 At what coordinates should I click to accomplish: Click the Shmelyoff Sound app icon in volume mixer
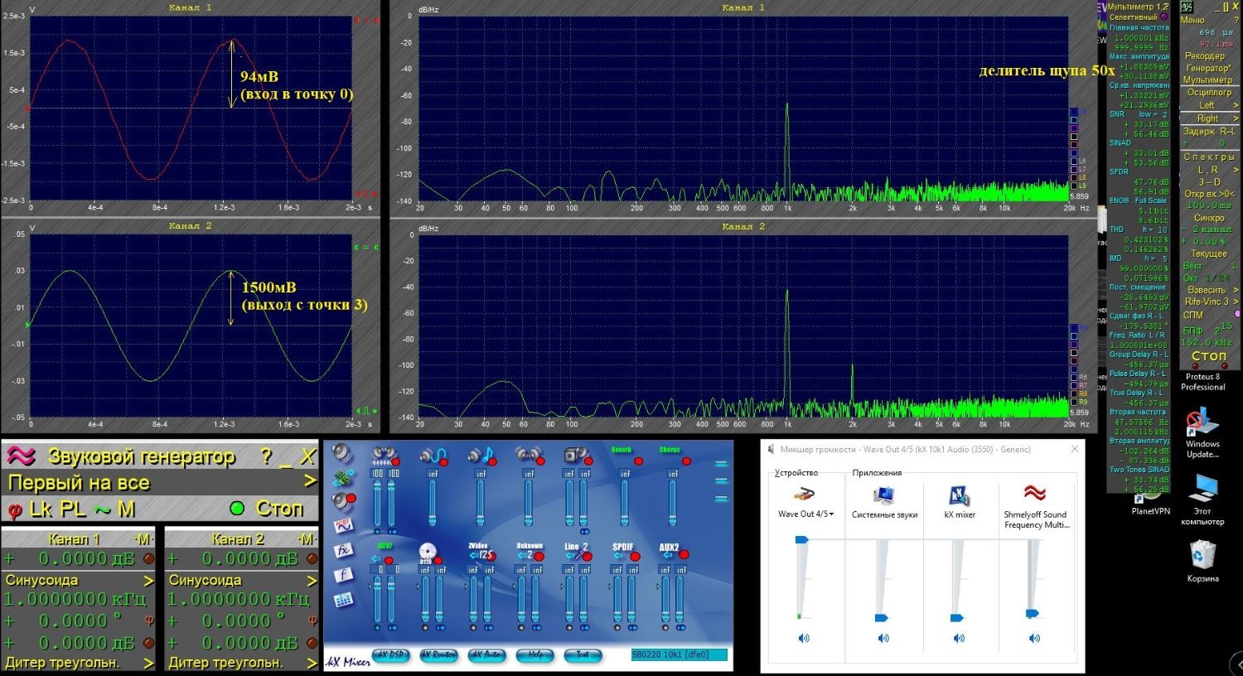coord(1035,494)
